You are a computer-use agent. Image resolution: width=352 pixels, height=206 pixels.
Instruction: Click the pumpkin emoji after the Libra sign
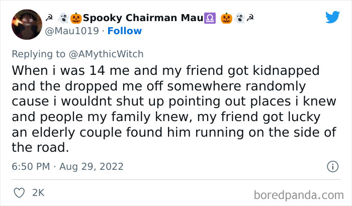[226, 18]
